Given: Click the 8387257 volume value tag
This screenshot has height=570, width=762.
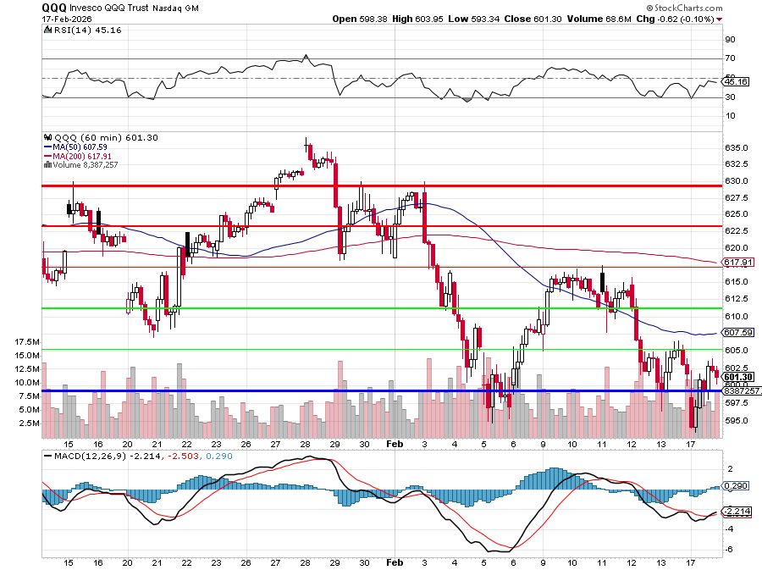Looking at the screenshot, I should pos(738,390).
